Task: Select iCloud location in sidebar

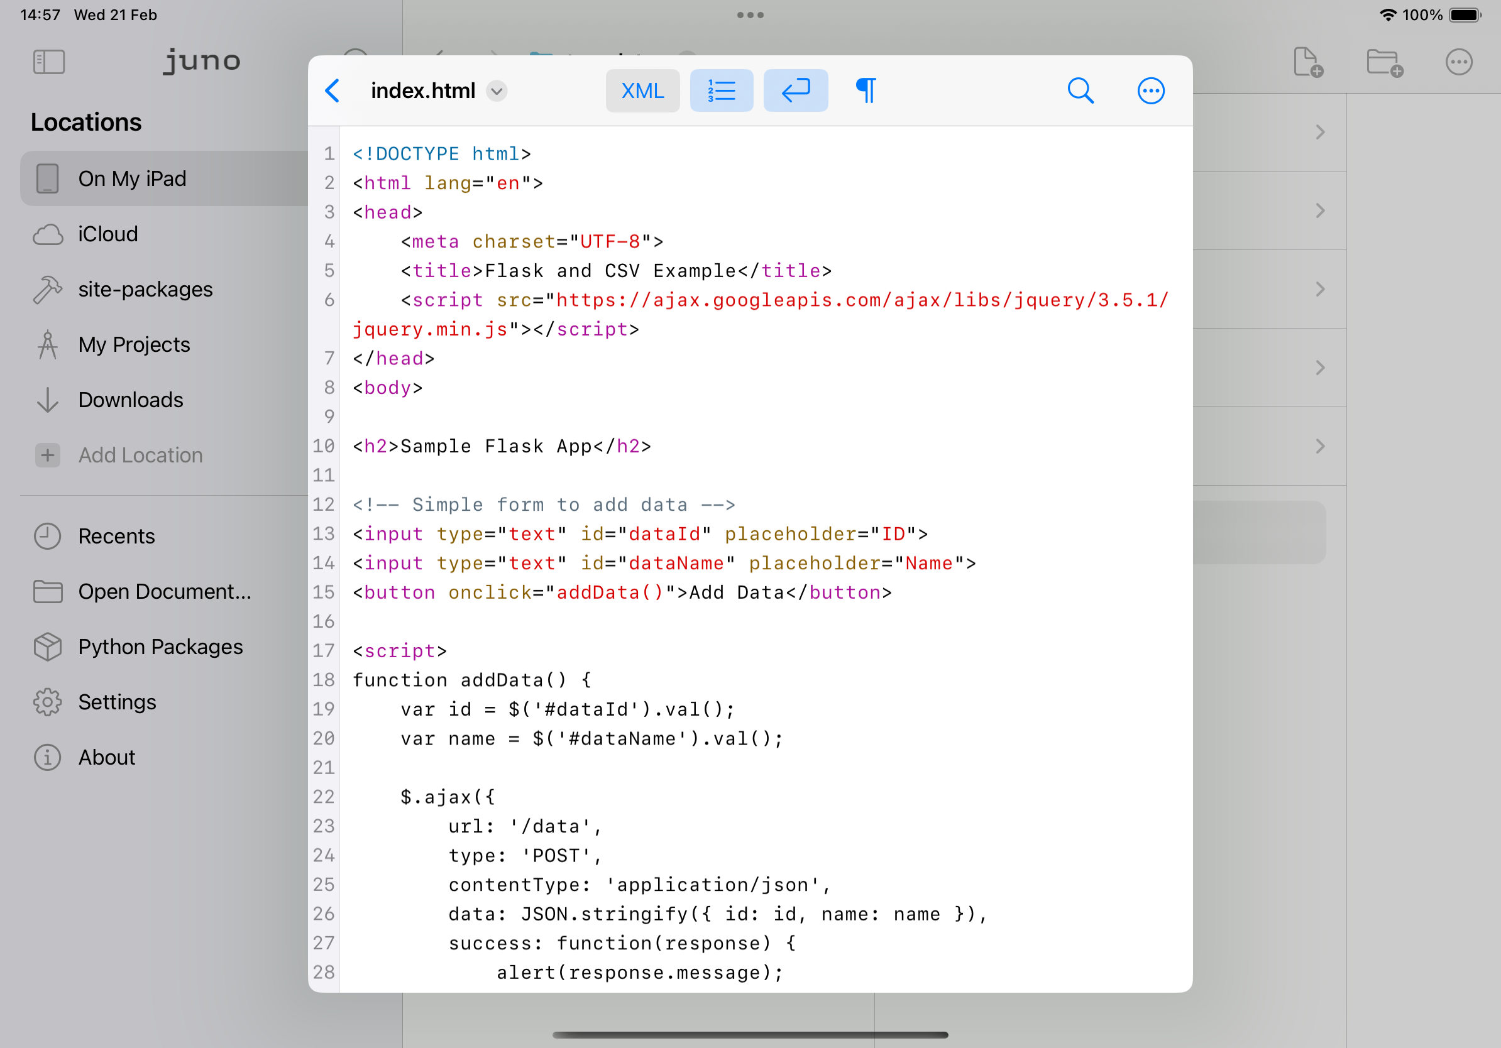Action: pos(108,234)
